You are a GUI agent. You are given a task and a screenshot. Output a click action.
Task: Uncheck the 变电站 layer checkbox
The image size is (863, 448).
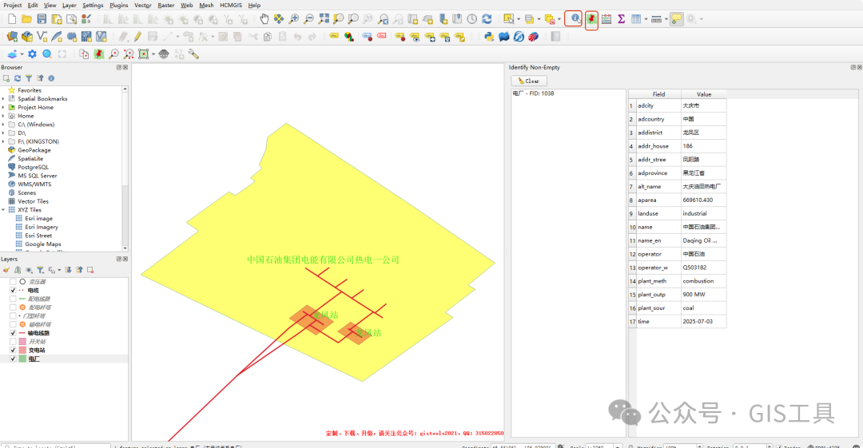coord(14,350)
